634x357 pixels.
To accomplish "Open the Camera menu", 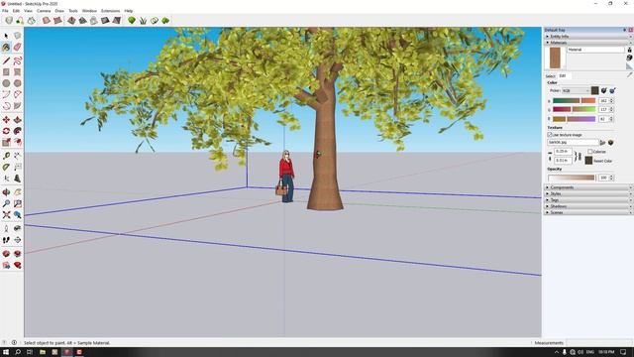I will tap(44, 11).
